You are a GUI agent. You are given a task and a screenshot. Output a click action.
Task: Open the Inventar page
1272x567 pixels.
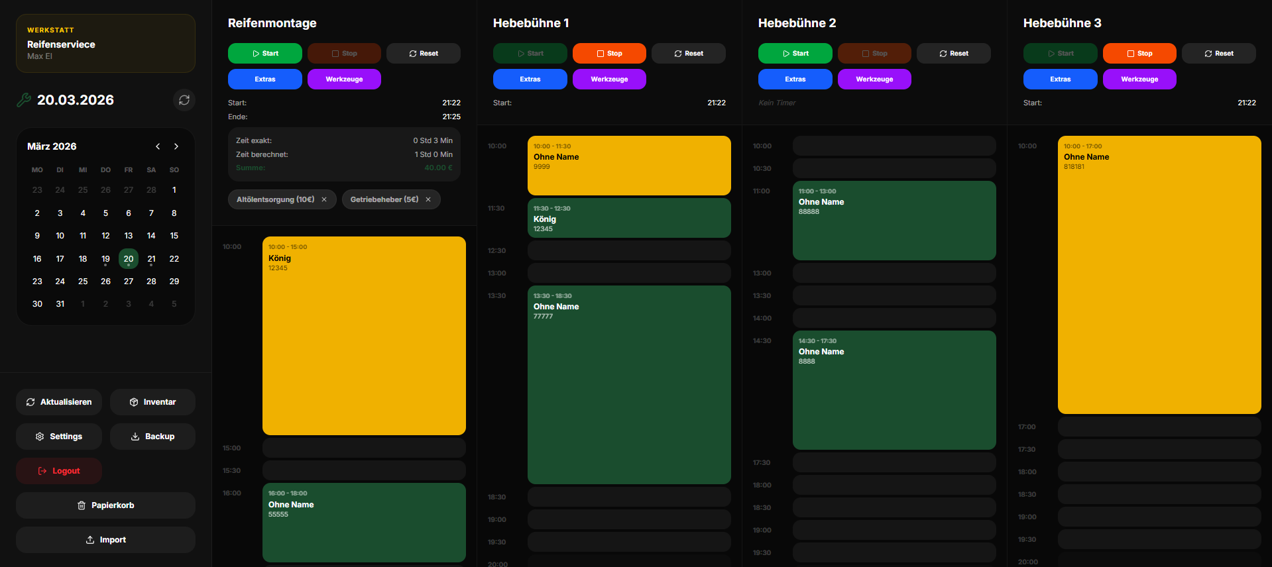coord(152,402)
